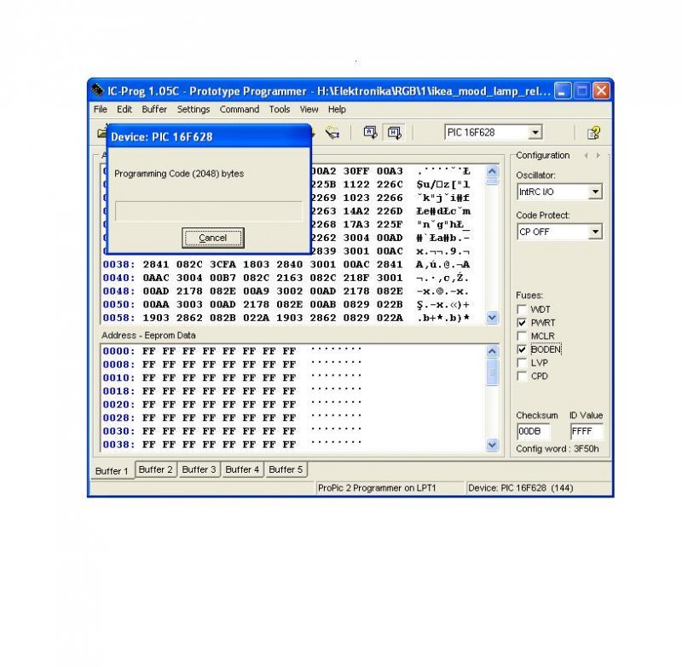Open the Buffer menu

[154, 109]
